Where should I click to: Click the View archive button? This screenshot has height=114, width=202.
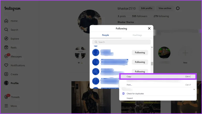click(x=165, y=8)
